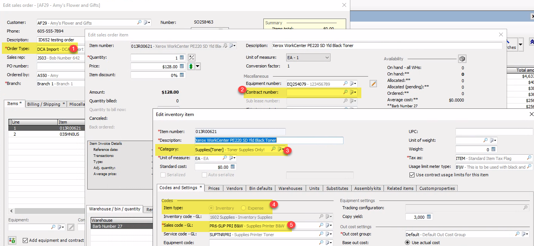Search Sales code - GL magnifier

(x=321, y=225)
